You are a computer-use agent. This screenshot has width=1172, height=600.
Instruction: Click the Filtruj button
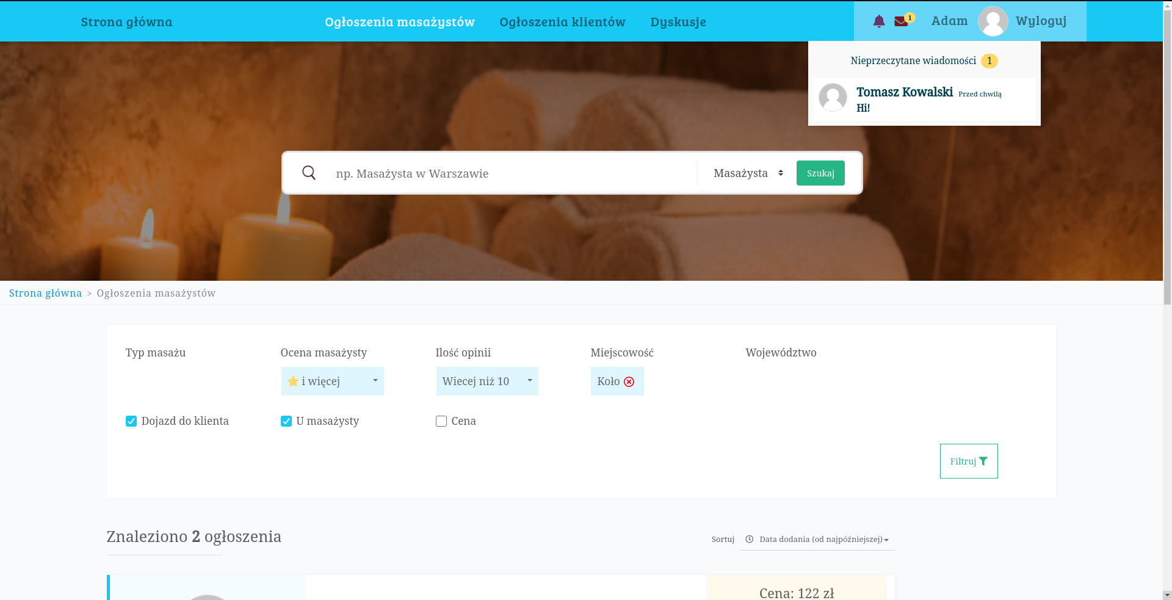(969, 461)
